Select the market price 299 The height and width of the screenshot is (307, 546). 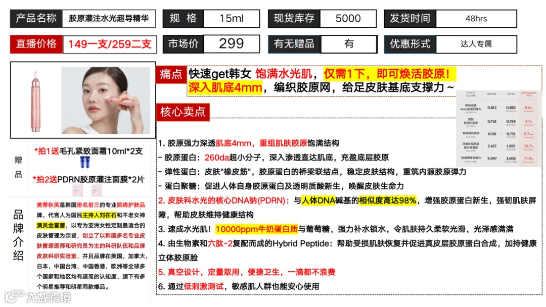232,44
